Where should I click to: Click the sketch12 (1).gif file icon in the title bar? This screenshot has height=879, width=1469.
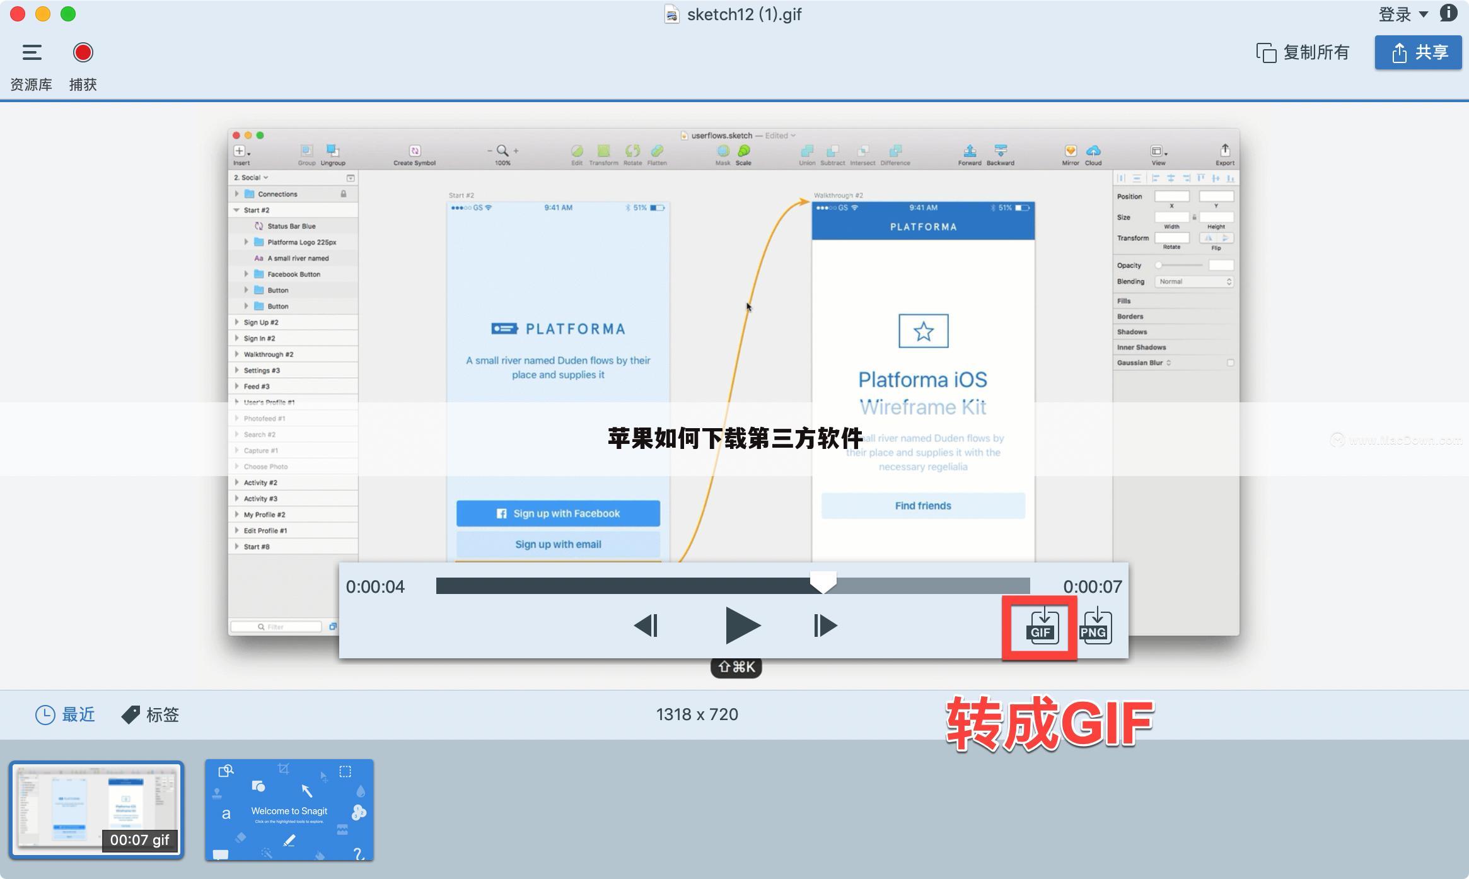672,14
